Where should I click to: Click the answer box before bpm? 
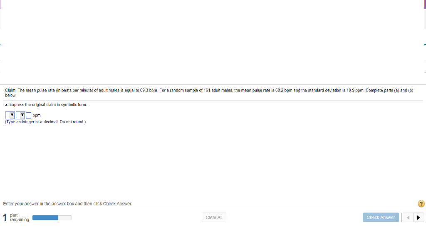(28, 115)
